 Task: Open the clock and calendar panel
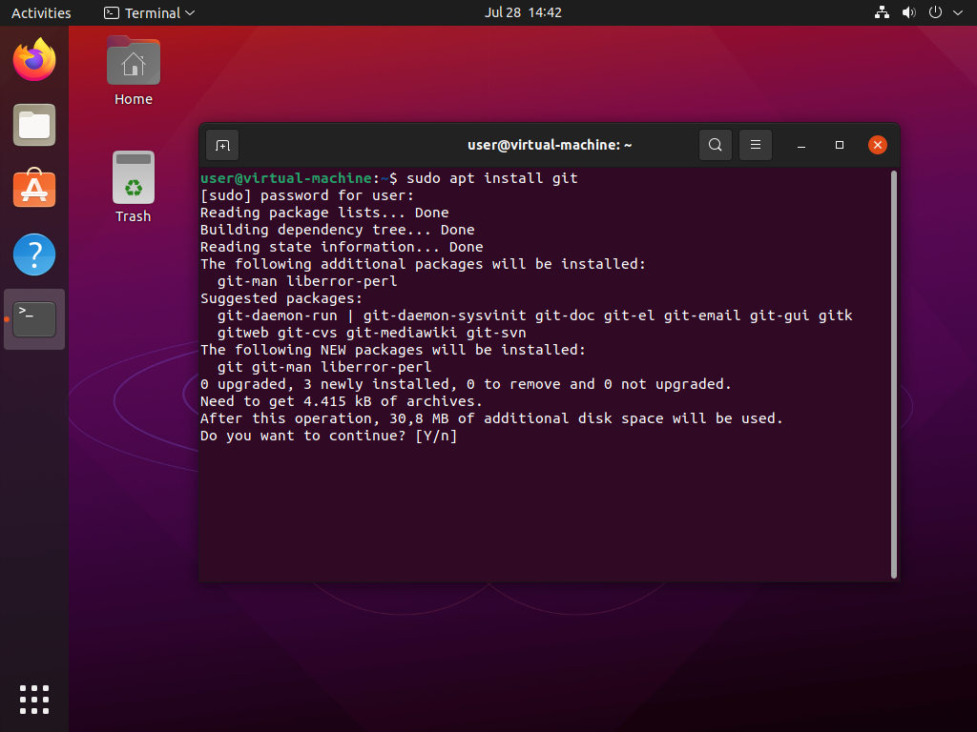(523, 13)
